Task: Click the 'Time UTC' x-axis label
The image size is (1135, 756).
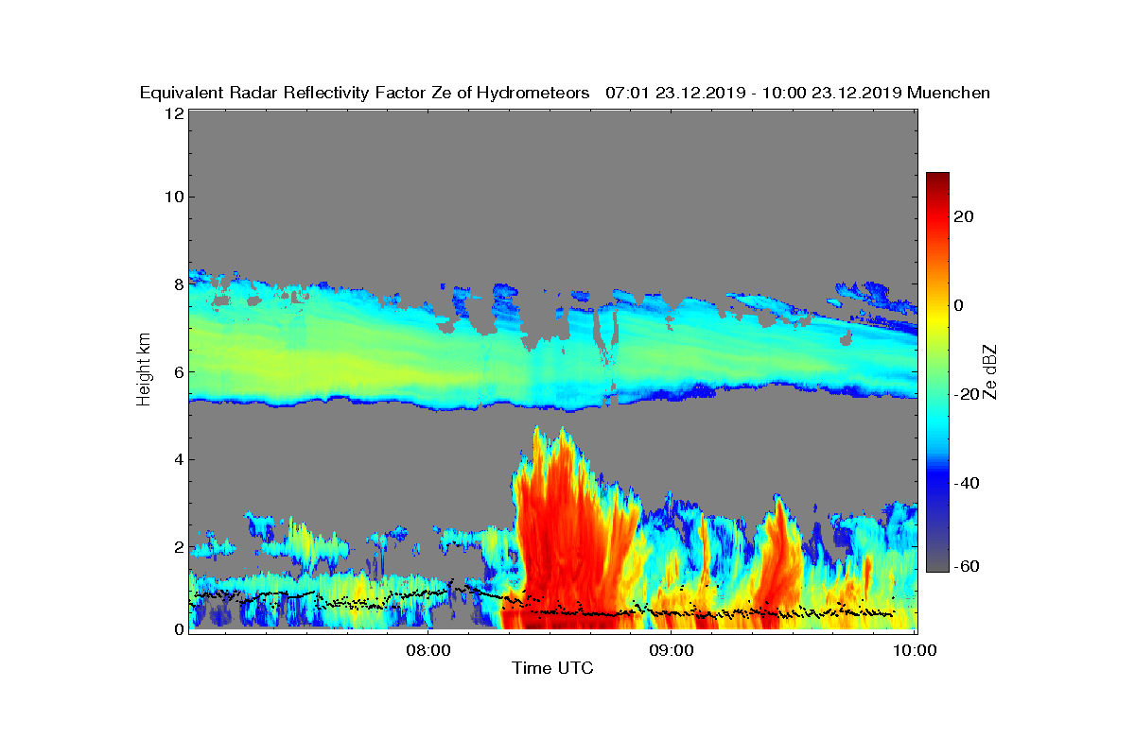Action: point(553,668)
